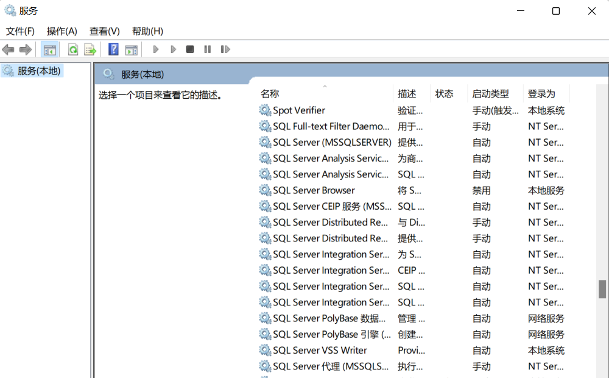Go back with the left arrow toolbar icon

point(8,49)
